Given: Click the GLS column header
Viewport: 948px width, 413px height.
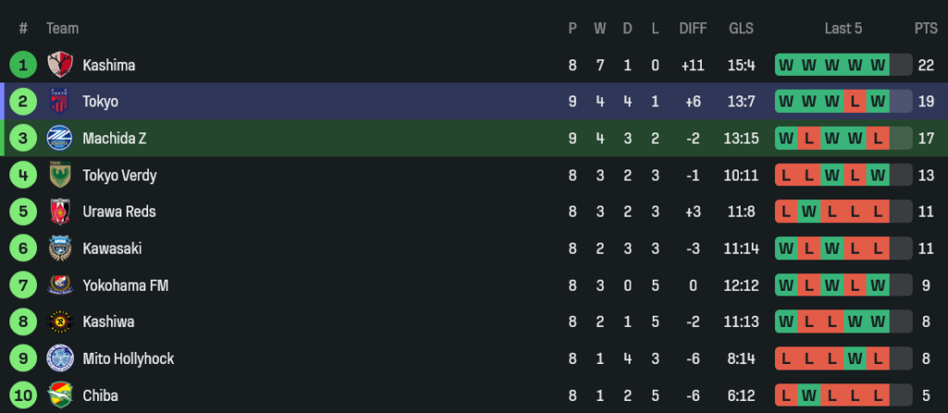Looking at the screenshot, I should [x=741, y=29].
